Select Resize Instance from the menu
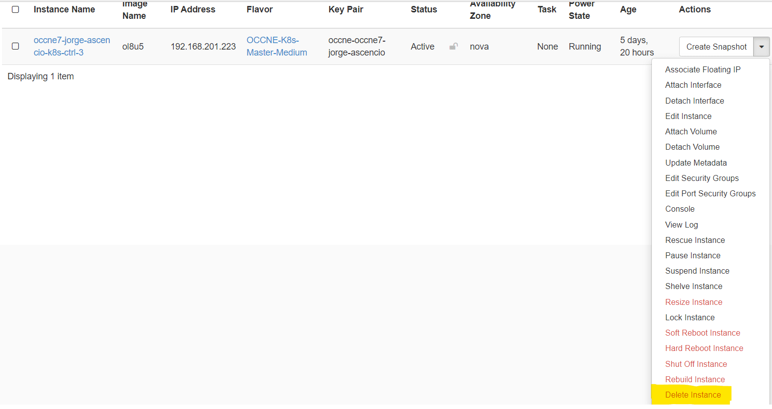This screenshot has width=772, height=409. (694, 302)
